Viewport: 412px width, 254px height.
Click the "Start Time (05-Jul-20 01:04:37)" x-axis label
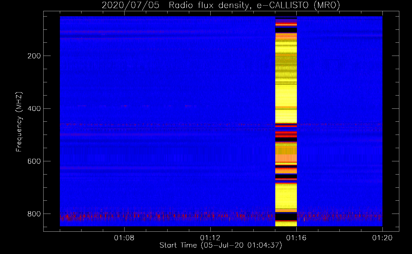point(221,245)
